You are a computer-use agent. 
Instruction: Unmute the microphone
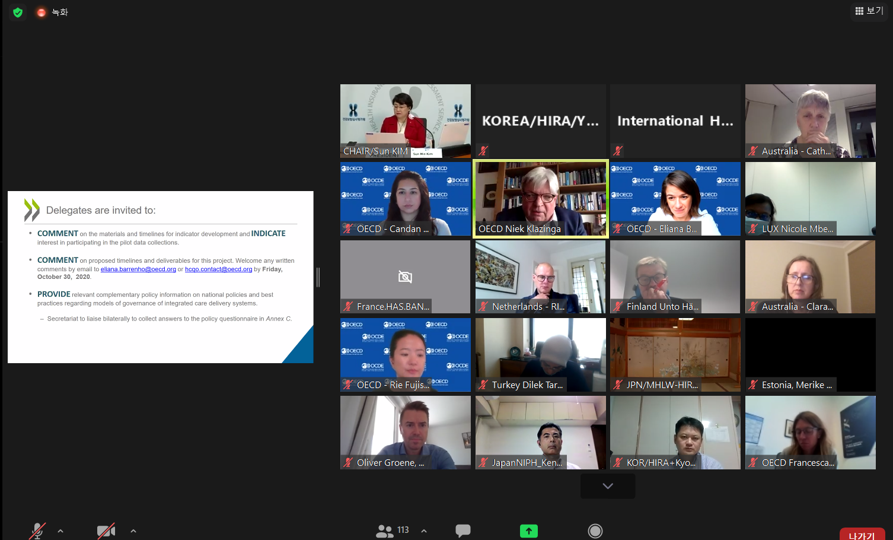point(37,531)
